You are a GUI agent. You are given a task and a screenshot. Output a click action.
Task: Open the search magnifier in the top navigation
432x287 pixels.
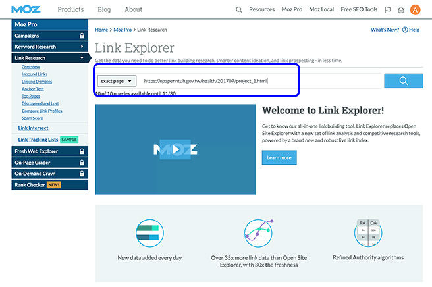click(239, 10)
